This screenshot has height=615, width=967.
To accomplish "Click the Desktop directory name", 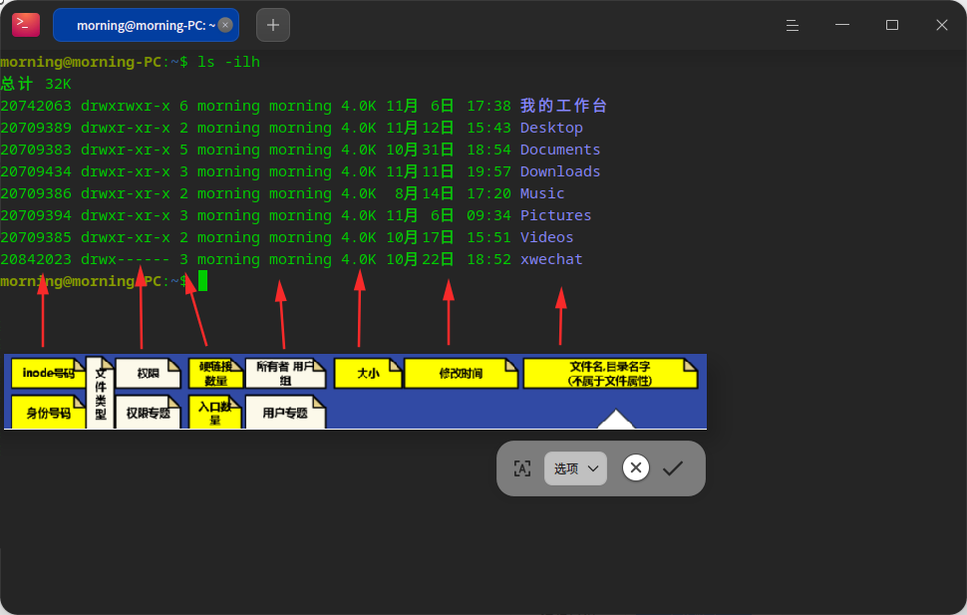I will 551,128.
